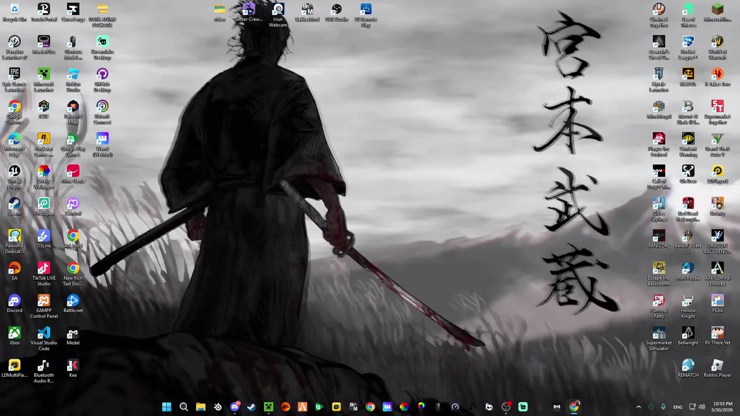Viewport: 740px width, 416px height.
Task: Open the BakkesMod desktop icon
Action: [x=308, y=13]
